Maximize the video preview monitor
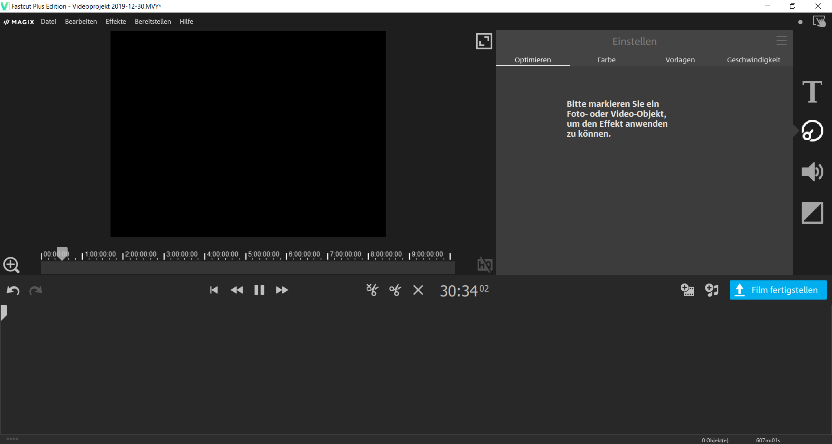 pyautogui.click(x=484, y=41)
